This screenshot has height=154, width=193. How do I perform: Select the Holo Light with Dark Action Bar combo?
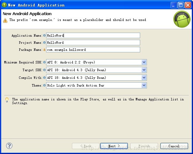click(x=96, y=85)
